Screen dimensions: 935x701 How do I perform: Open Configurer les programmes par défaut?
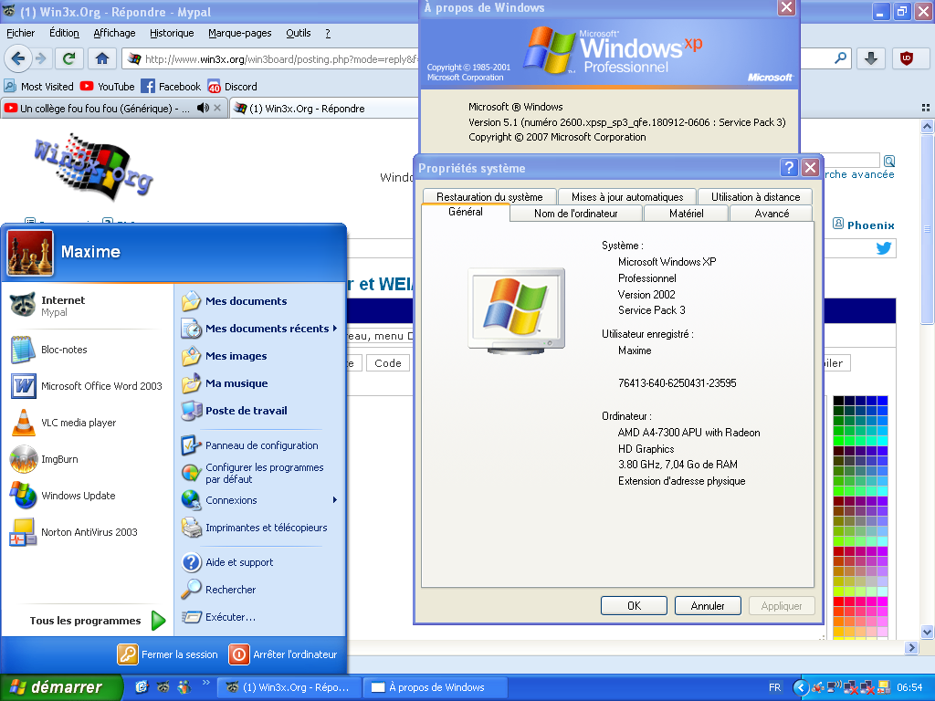260,474
